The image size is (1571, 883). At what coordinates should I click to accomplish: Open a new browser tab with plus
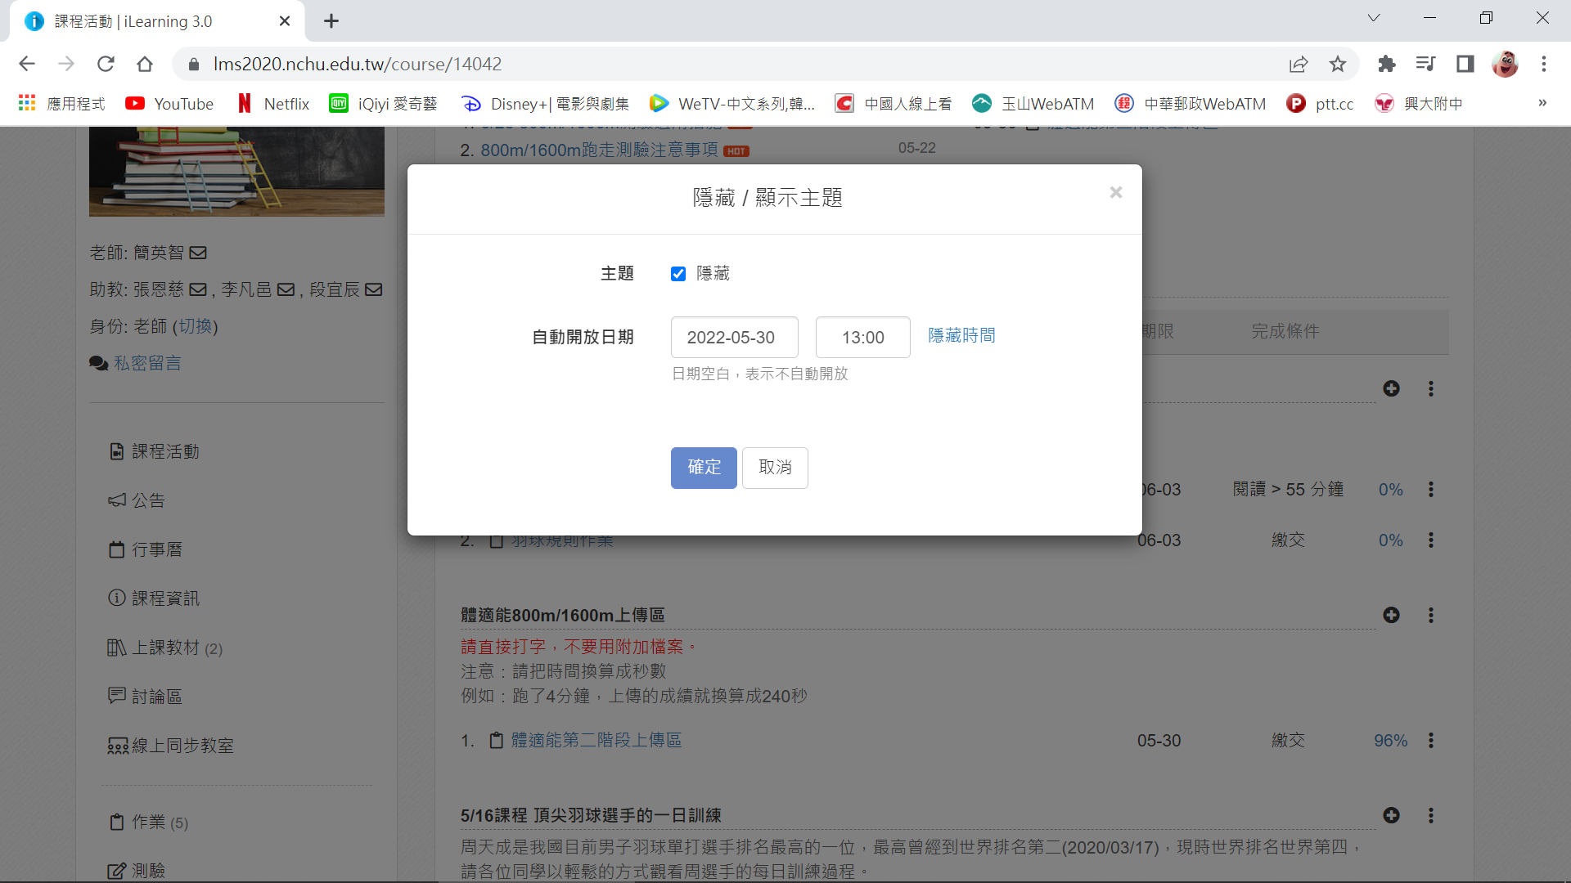pyautogui.click(x=331, y=21)
